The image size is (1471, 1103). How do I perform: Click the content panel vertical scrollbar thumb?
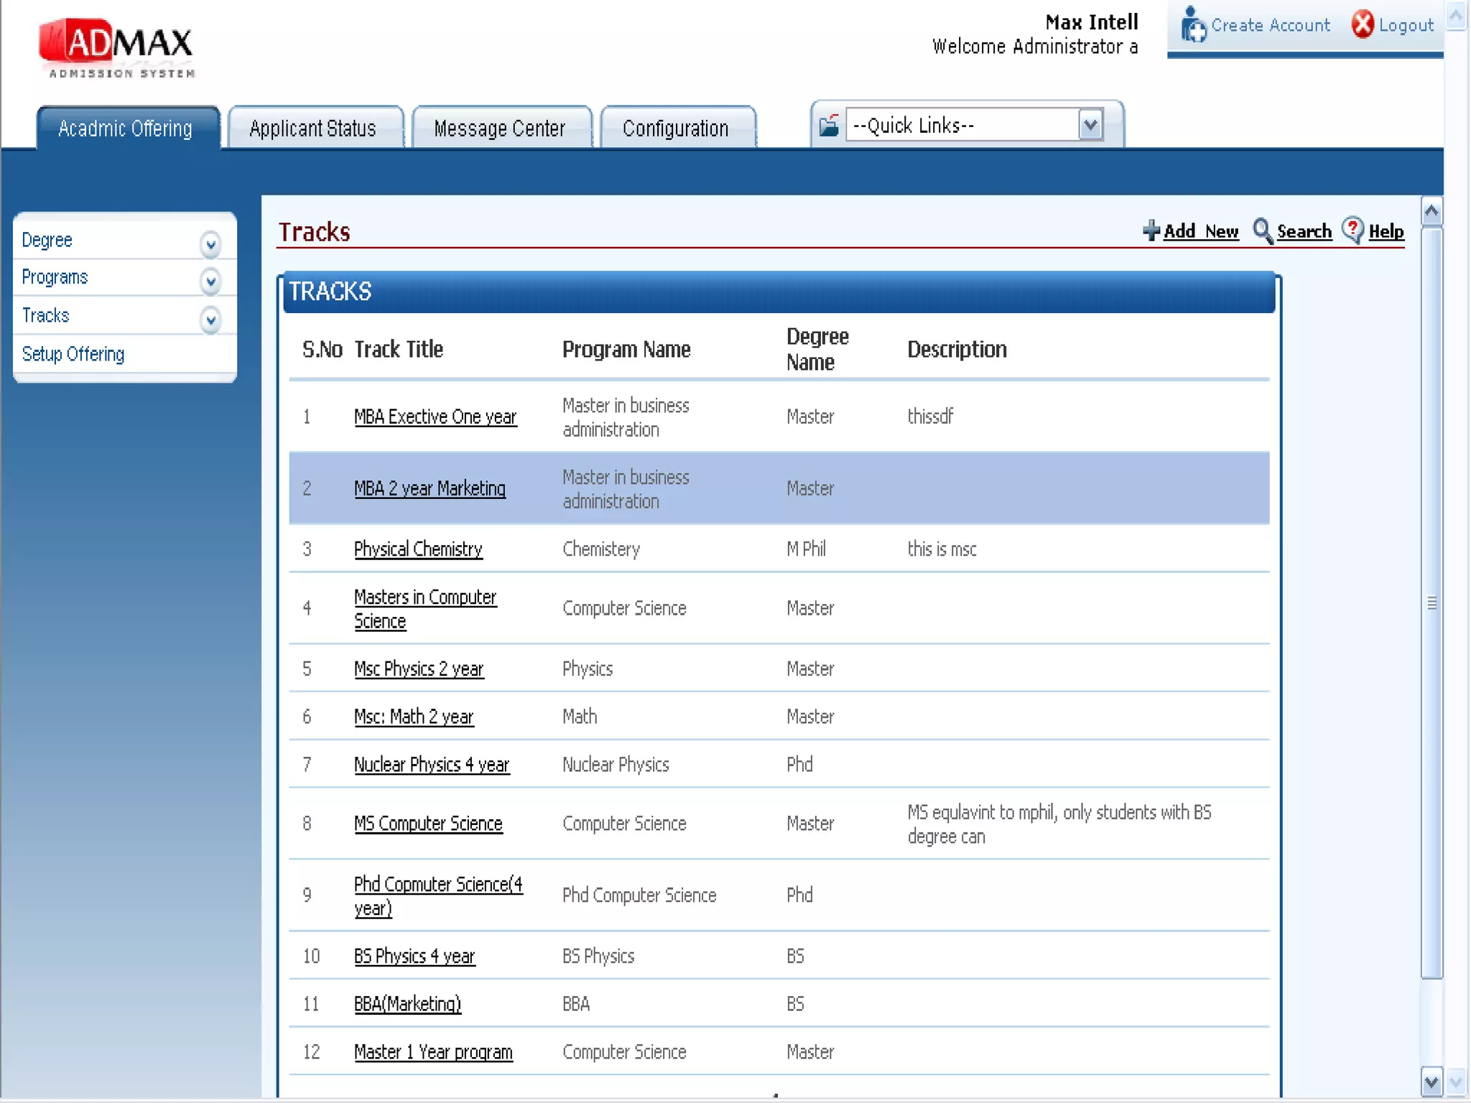(1431, 602)
